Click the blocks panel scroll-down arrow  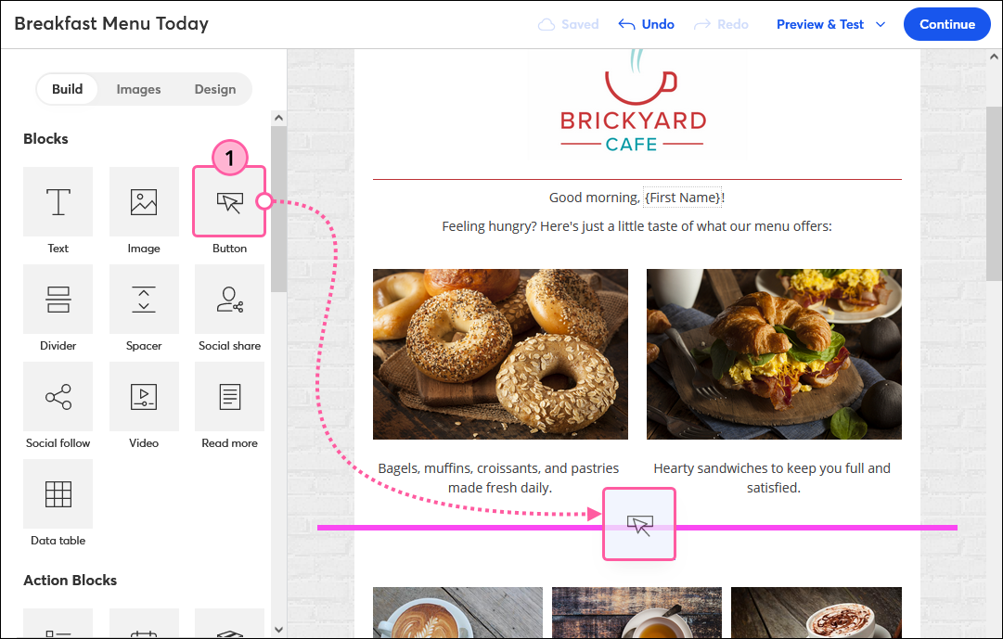pyautogui.click(x=278, y=630)
